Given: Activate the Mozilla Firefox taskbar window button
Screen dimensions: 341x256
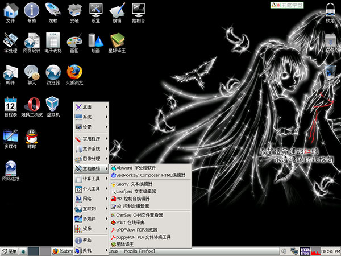Looking at the screenshot, I should (x=165, y=251).
